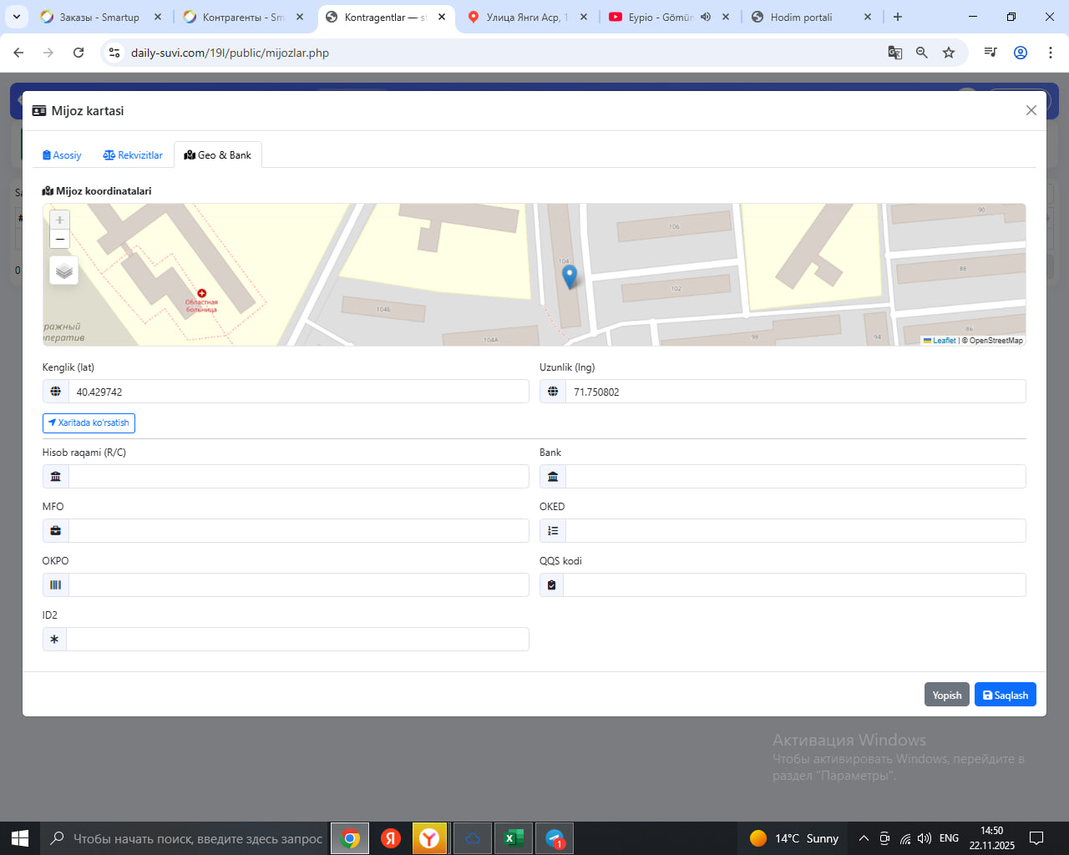The height and width of the screenshot is (855, 1069).
Task: Click the Yopish button
Action: coord(946,695)
